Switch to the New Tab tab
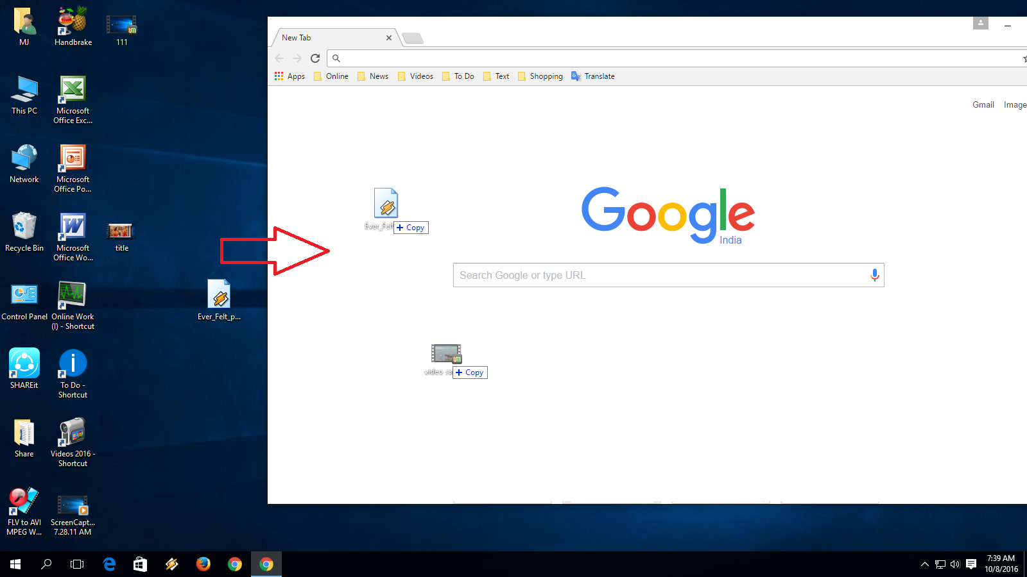The height and width of the screenshot is (577, 1027). 327,37
